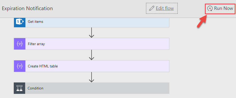The image size is (236, 98).
Task: Expand the Condition step card
Action: [x=92, y=88]
